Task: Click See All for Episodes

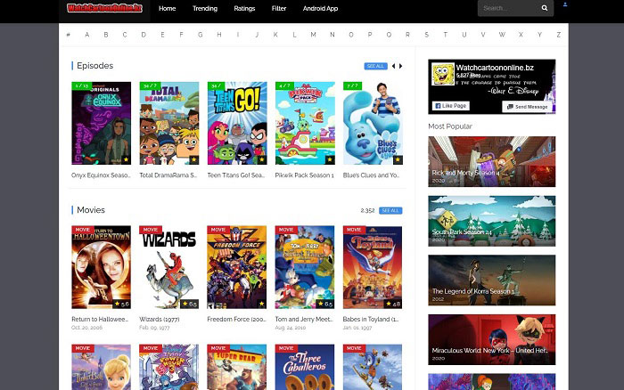Action: [375, 66]
